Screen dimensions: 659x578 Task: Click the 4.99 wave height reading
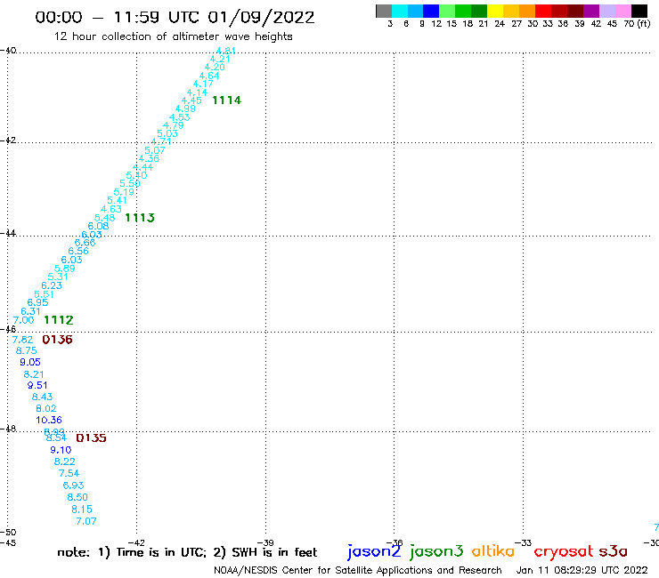pyautogui.click(x=185, y=108)
